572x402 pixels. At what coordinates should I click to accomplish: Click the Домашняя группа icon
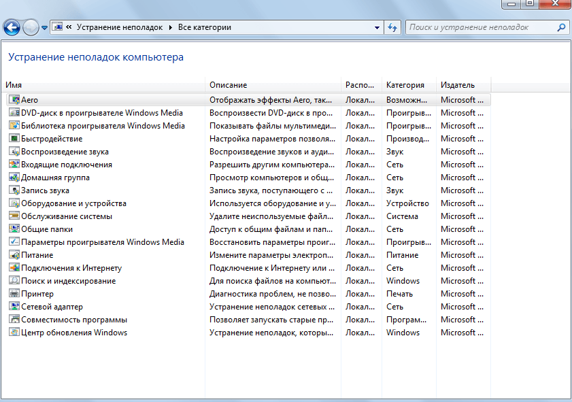14,178
